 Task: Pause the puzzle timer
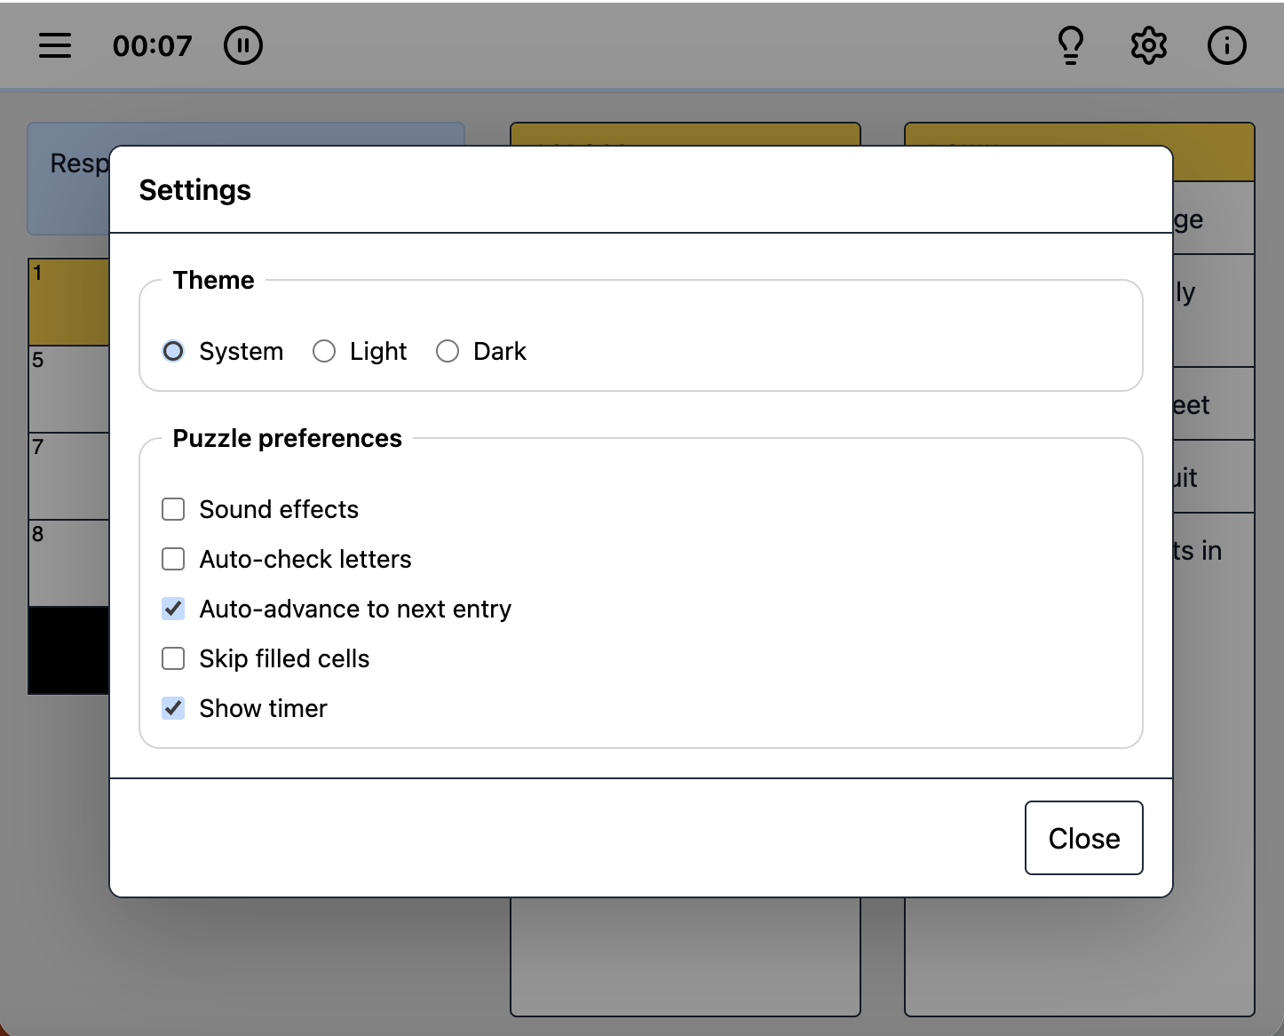[x=243, y=45]
